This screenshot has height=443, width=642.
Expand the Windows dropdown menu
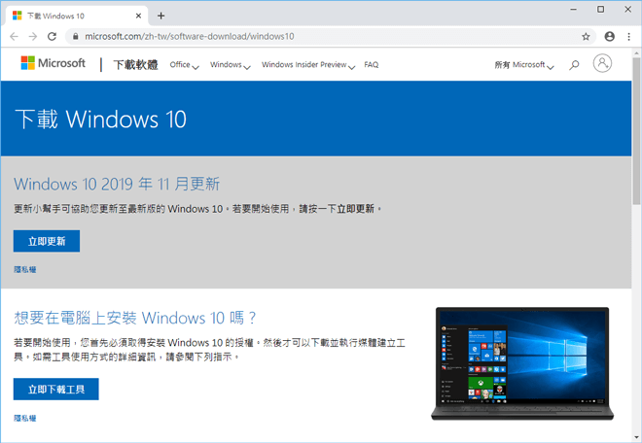(231, 65)
